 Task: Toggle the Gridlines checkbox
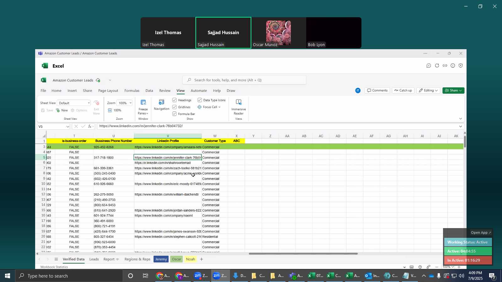(x=174, y=107)
